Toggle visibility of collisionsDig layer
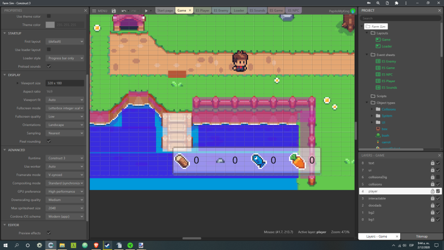Image resolution: width=444 pixels, height=250 pixels. [x=438, y=177]
